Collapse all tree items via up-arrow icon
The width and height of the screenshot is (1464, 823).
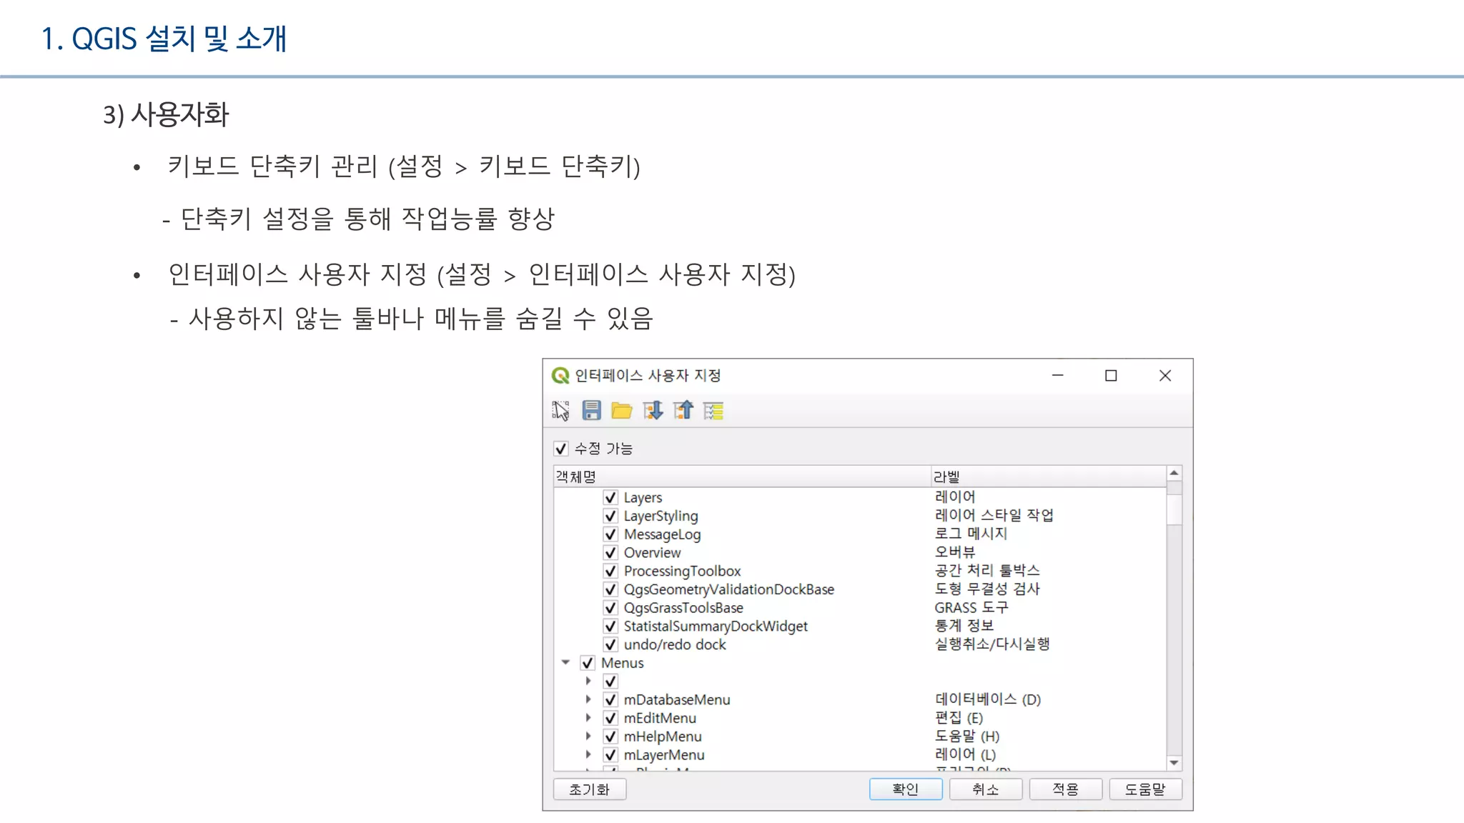tap(683, 411)
